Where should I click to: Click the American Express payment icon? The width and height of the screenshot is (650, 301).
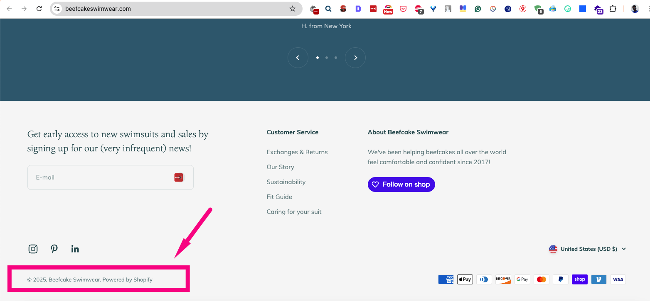pos(446,279)
